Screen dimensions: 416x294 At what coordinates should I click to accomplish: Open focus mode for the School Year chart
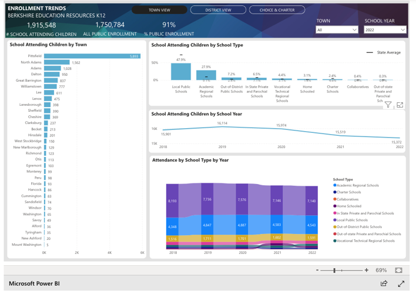coord(400,105)
